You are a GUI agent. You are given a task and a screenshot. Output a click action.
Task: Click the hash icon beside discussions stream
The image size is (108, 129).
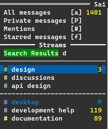[x=6, y=78]
